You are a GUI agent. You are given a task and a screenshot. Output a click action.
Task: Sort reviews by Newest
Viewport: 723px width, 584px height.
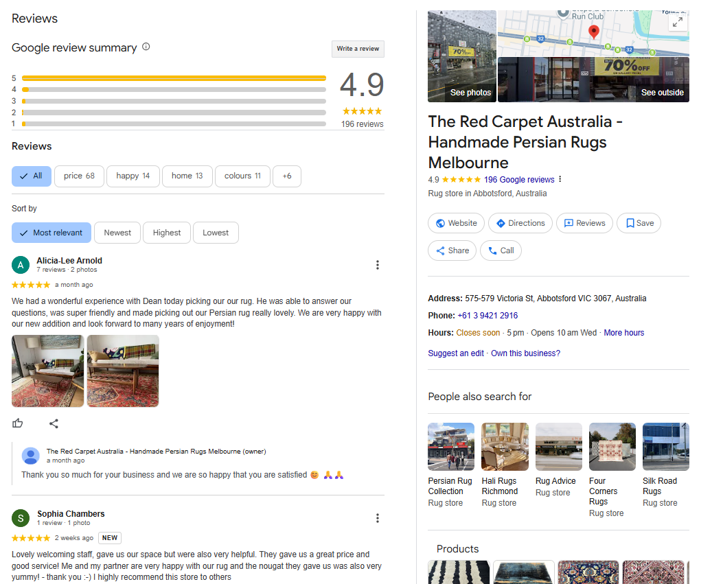pyautogui.click(x=117, y=233)
